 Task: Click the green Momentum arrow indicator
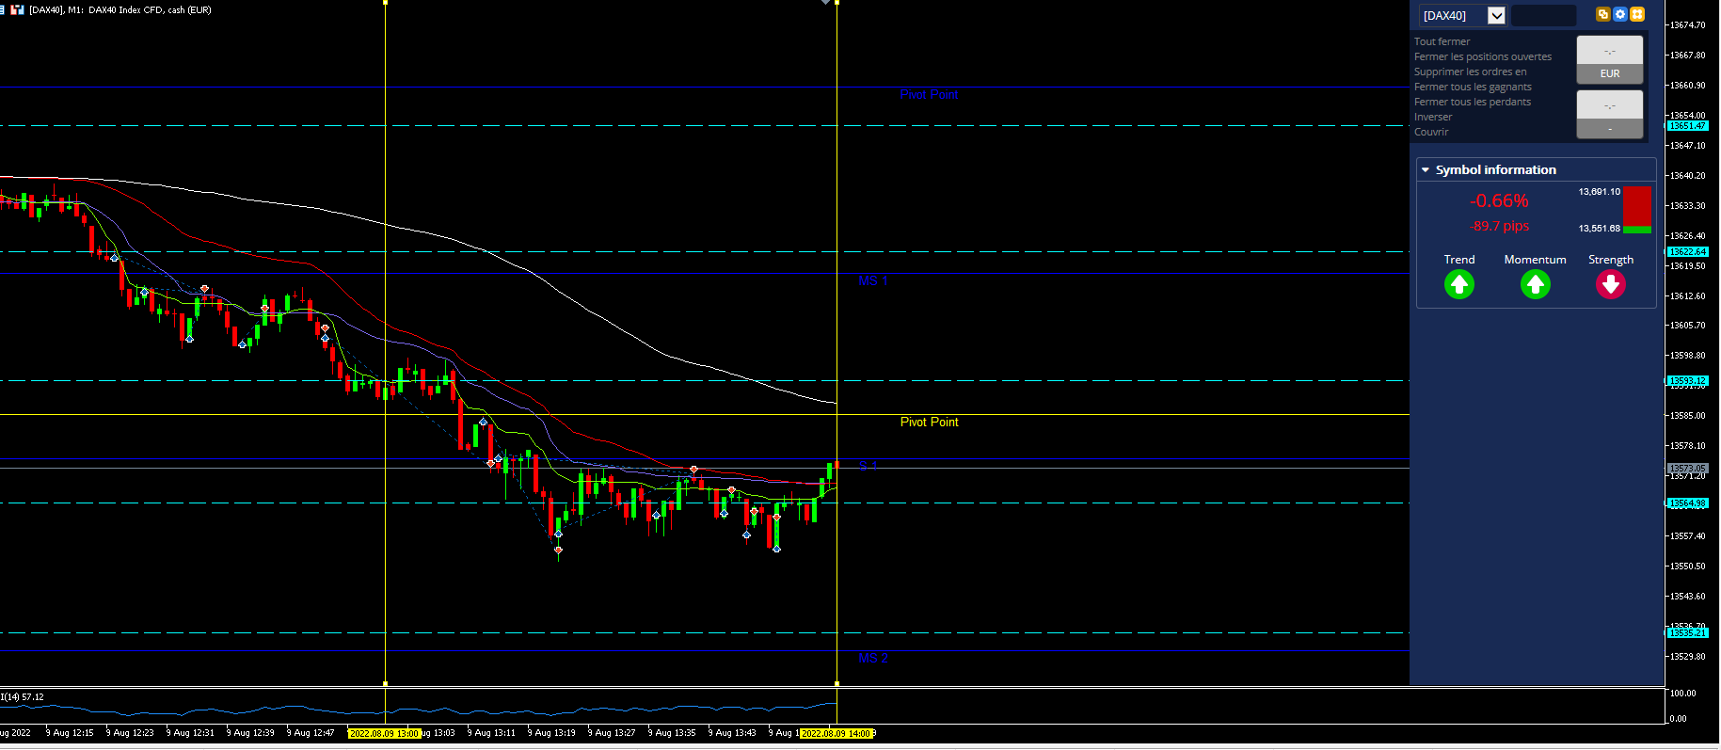[1536, 284]
